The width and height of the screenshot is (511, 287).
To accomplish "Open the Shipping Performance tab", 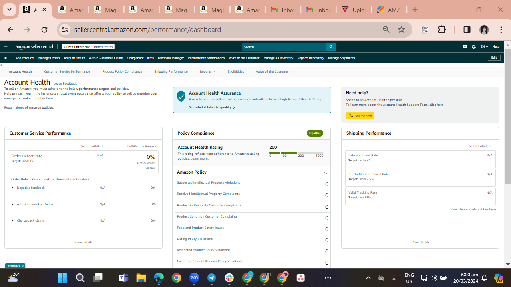I will (171, 71).
